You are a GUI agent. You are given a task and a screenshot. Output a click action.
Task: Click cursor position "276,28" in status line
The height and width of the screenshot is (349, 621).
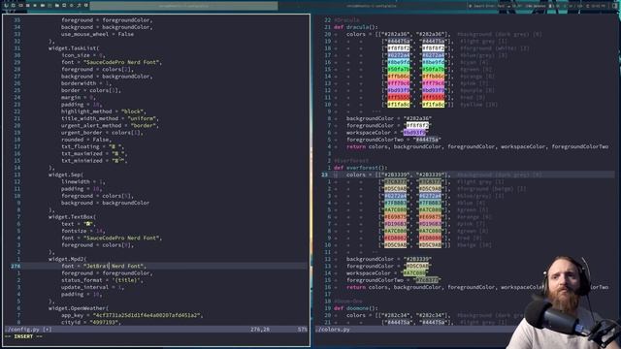(260, 330)
